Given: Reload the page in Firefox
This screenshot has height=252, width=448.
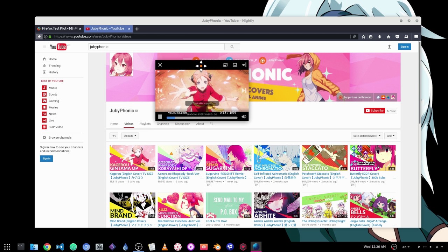Looking at the screenshot, I should pos(354,36).
